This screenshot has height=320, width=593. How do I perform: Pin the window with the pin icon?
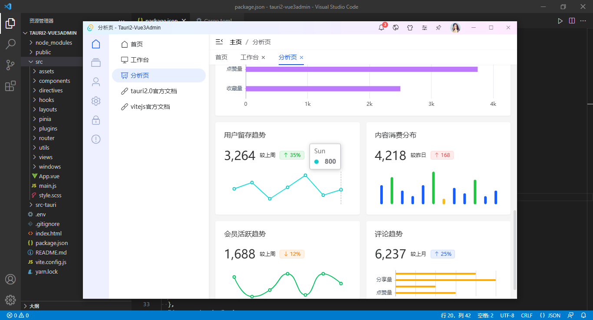438,27
